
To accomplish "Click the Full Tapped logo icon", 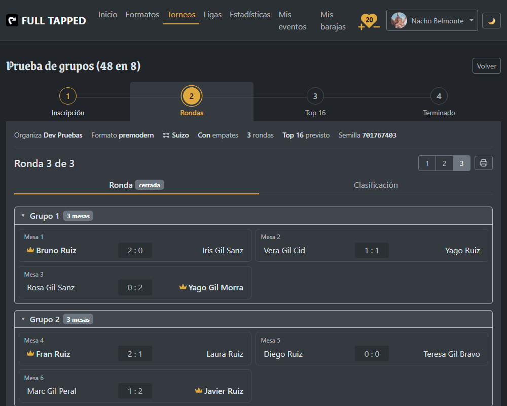I will (12, 21).
